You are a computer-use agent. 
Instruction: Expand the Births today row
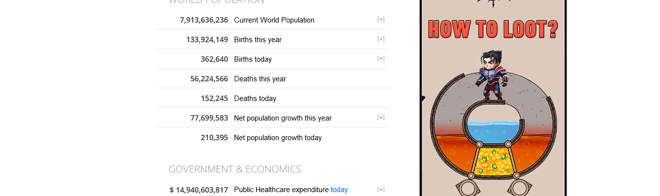point(381,59)
